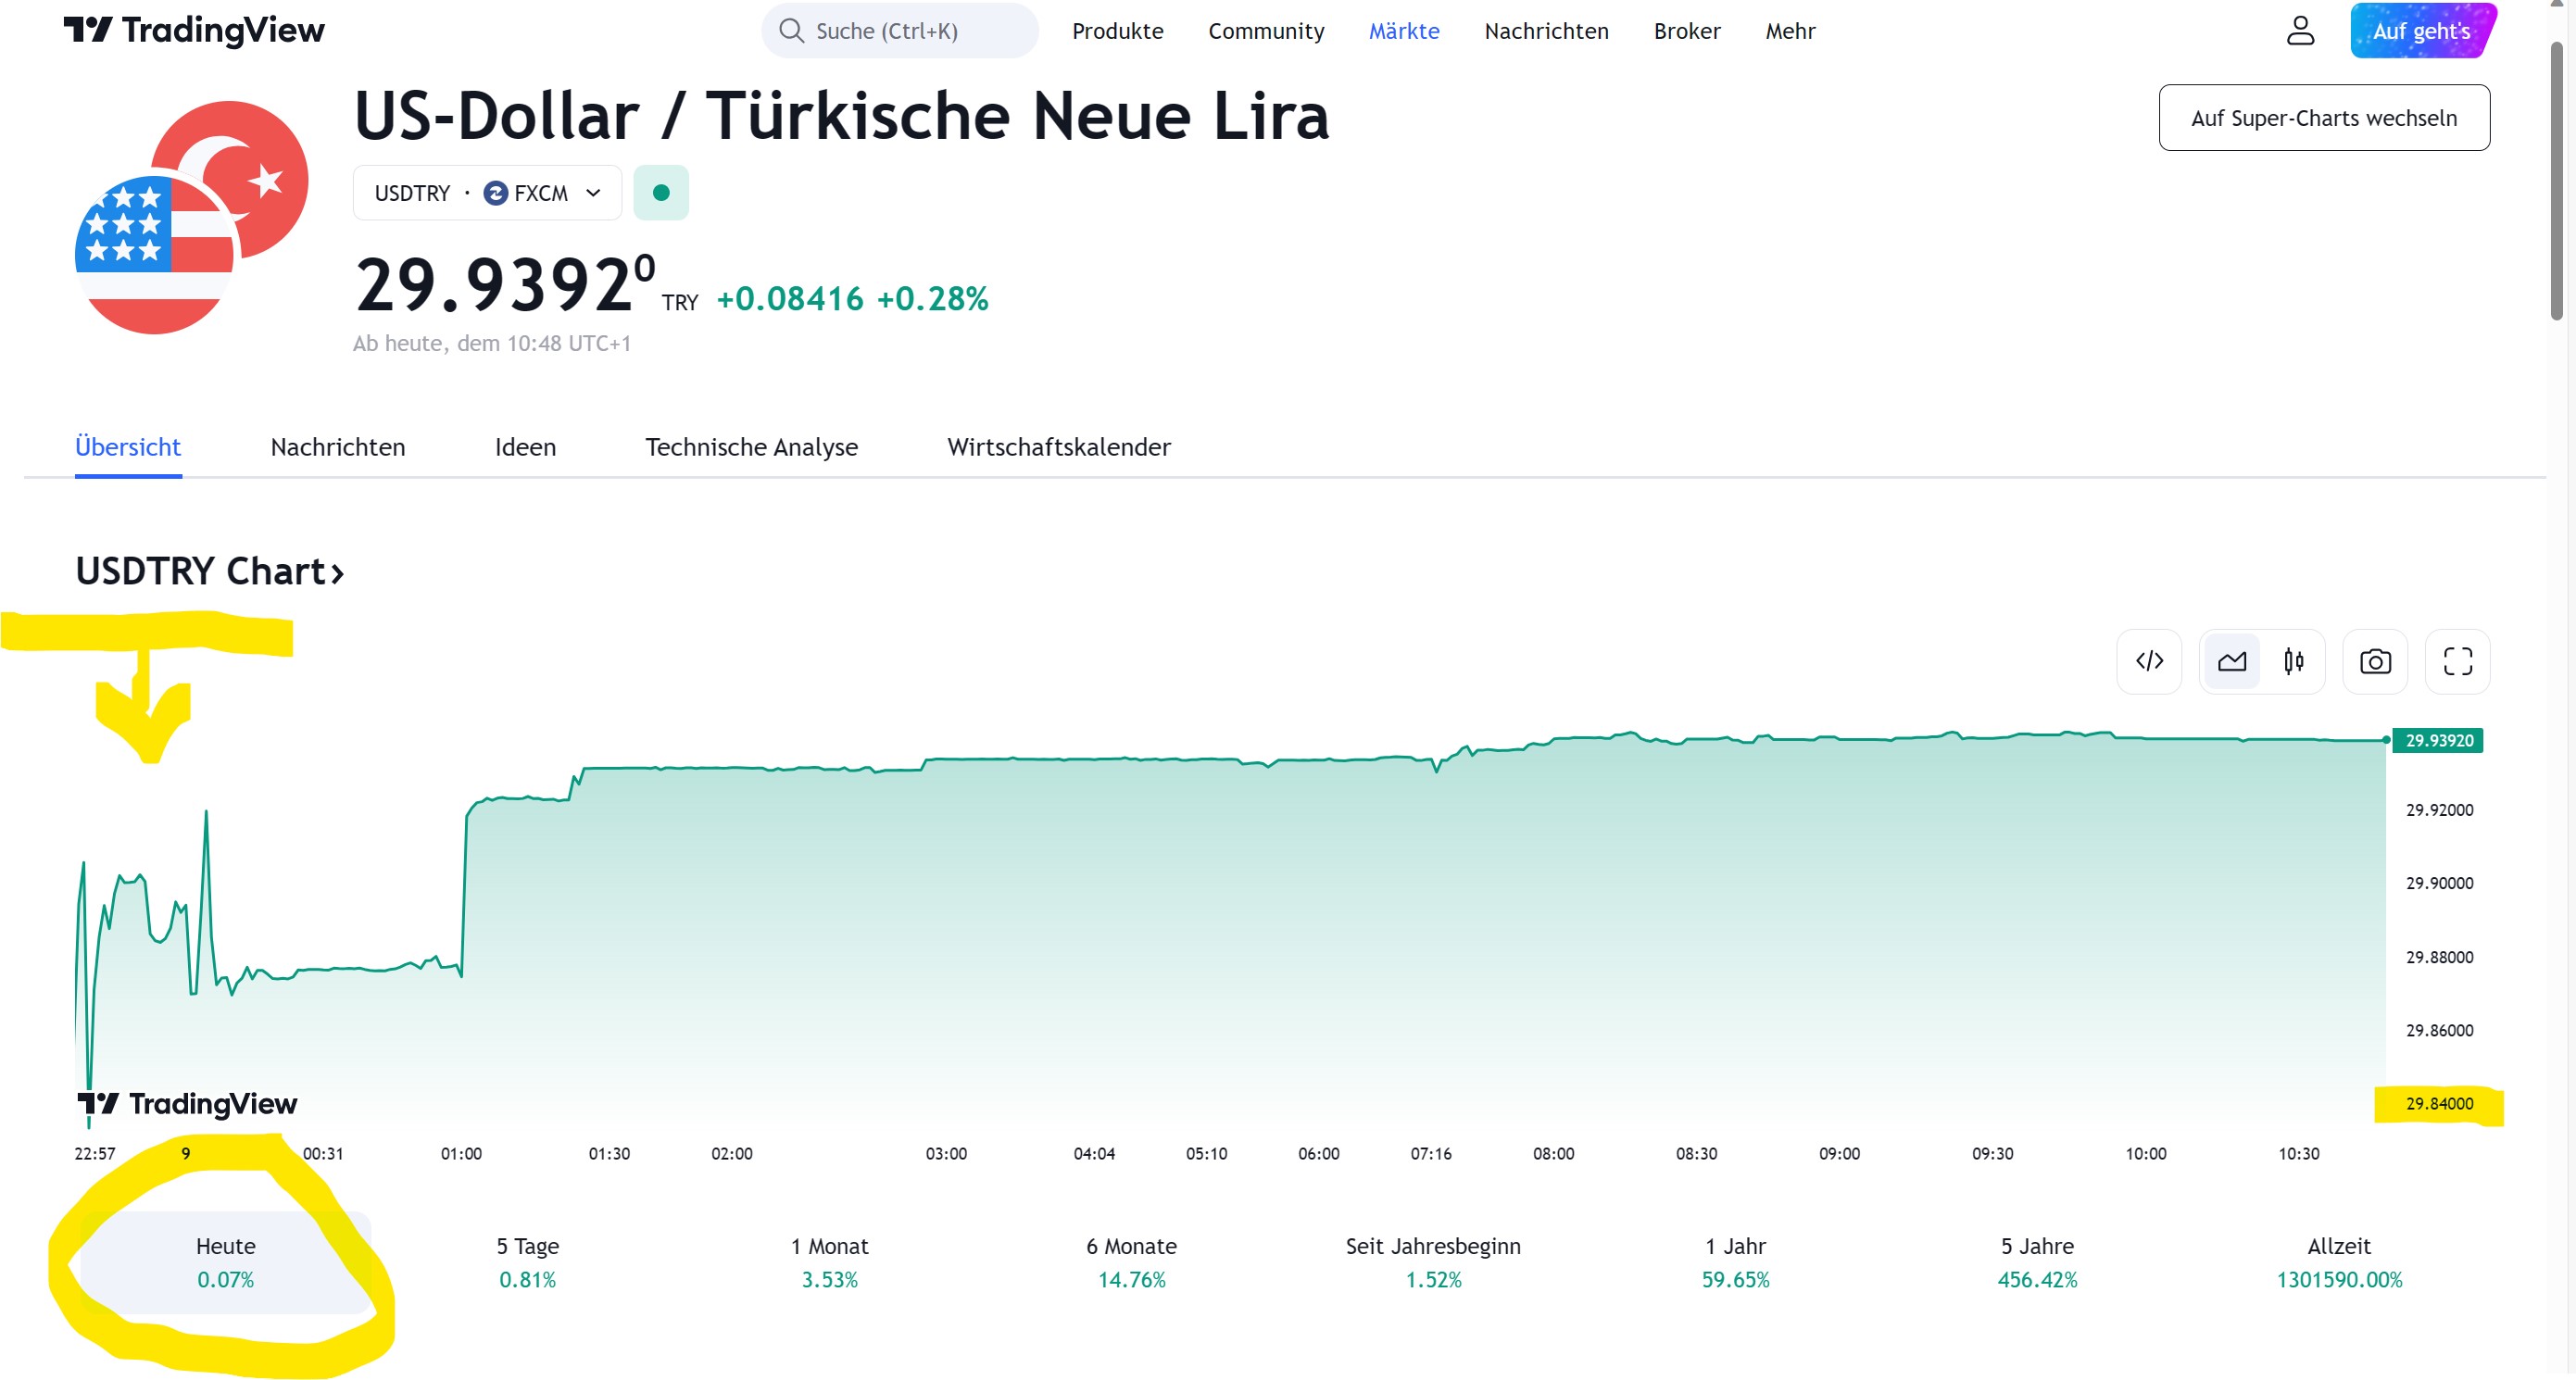This screenshot has width=2576, height=1380.
Task: Click the 01:00 time axis label
Action: point(461,1153)
